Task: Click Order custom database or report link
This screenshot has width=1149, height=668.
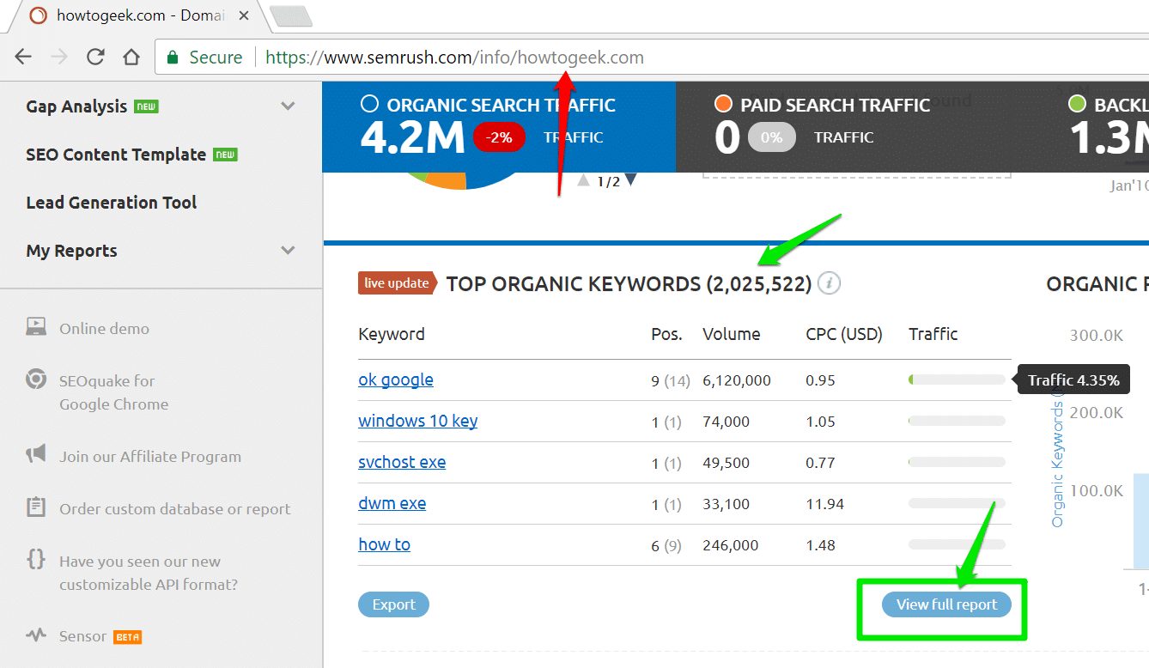Action: [x=175, y=509]
